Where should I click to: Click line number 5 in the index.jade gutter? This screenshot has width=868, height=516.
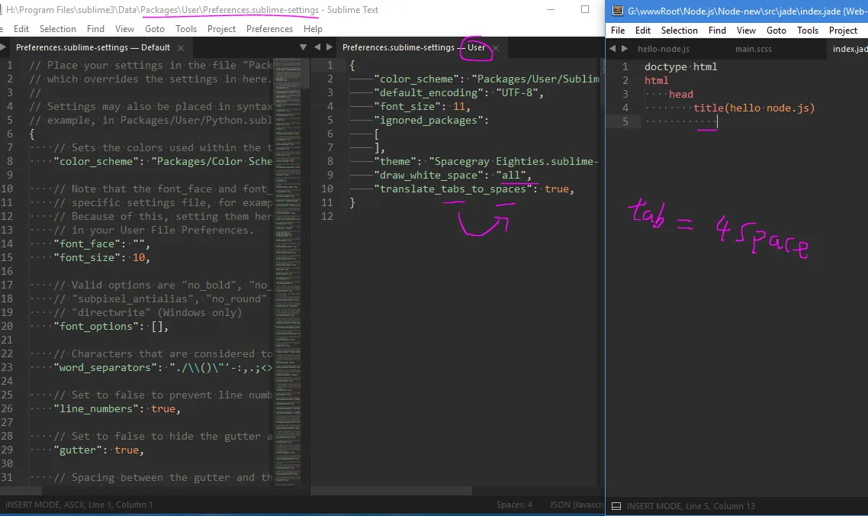pyautogui.click(x=625, y=121)
